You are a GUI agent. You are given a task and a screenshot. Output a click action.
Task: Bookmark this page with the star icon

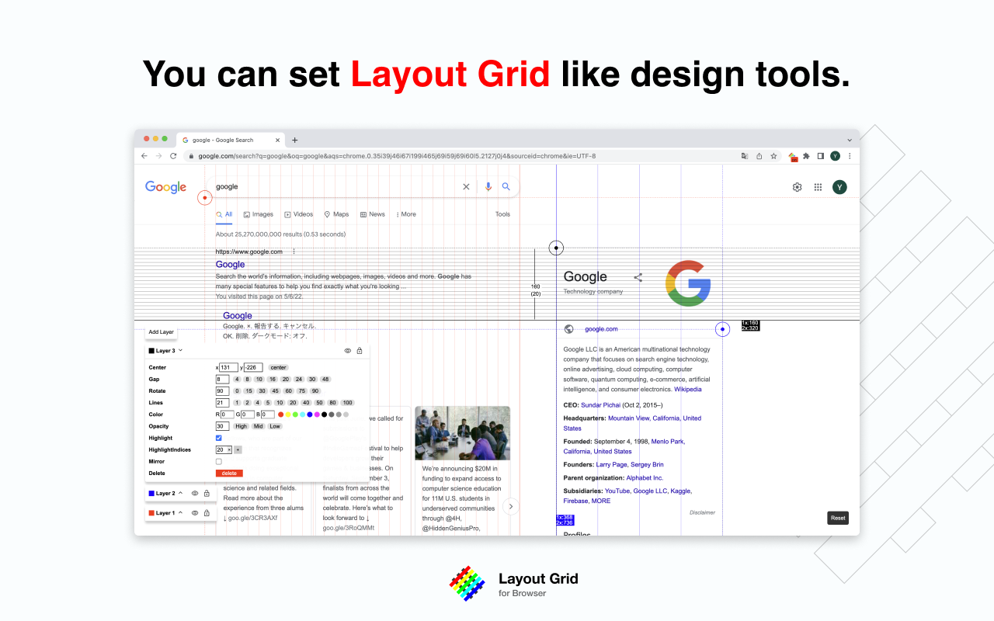pos(773,156)
